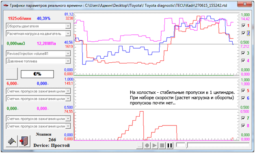Toggle checkbox for channel 7
Screen dimensions: 255x153
point(244,118)
